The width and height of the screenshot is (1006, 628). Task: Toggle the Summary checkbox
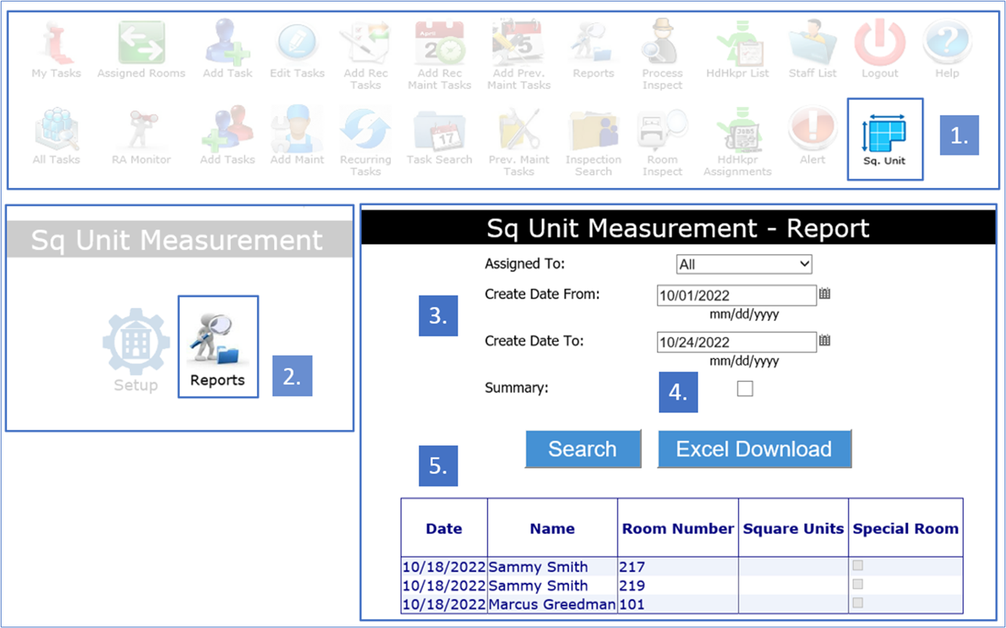[745, 389]
